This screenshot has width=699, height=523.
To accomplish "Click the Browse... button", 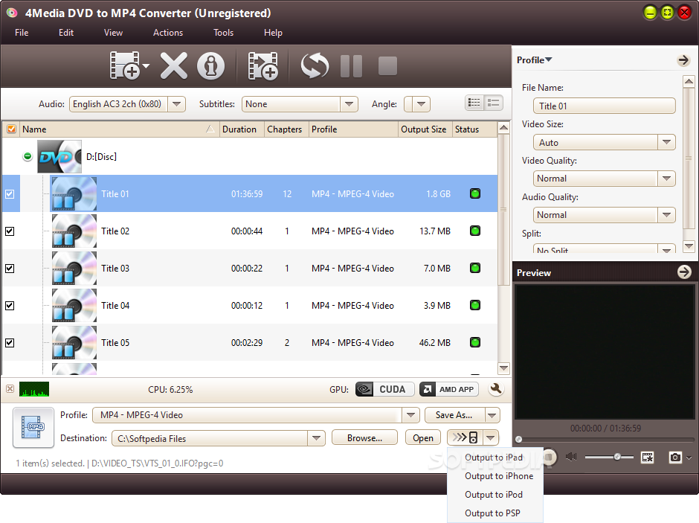I will point(364,438).
